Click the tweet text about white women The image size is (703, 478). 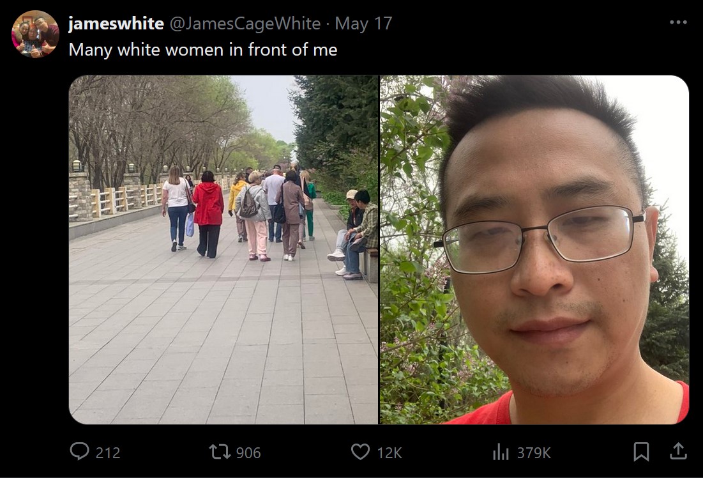[x=202, y=50]
